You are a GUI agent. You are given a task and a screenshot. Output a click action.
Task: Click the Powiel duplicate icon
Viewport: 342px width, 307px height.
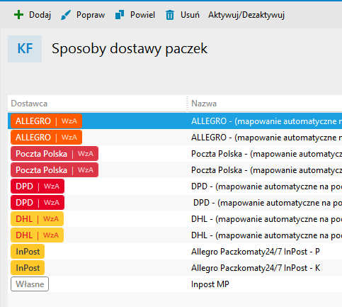tap(120, 15)
